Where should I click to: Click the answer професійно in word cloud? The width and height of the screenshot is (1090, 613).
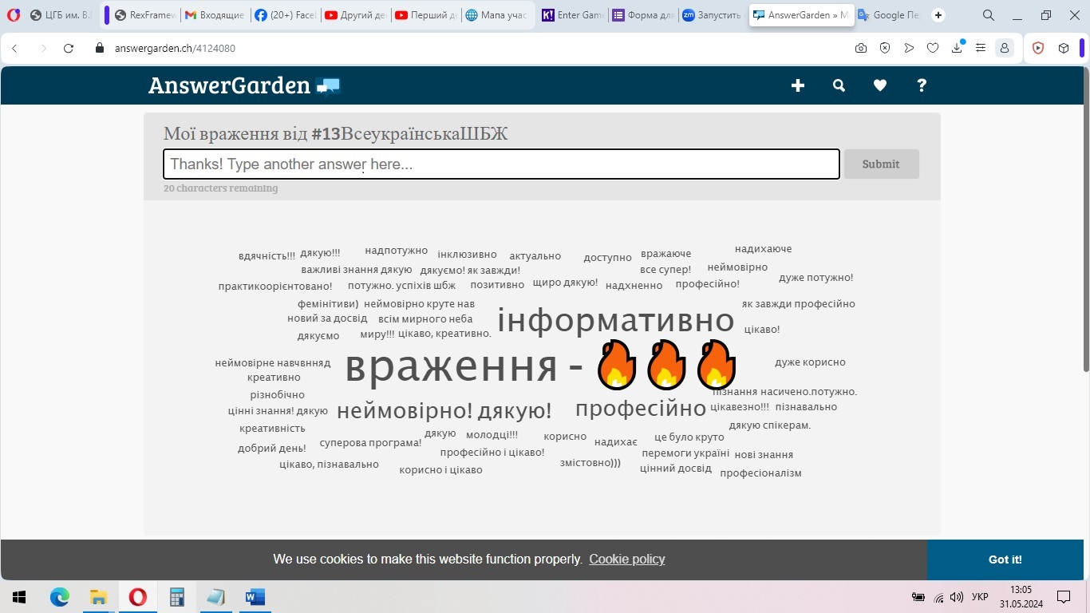click(x=641, y=409)
